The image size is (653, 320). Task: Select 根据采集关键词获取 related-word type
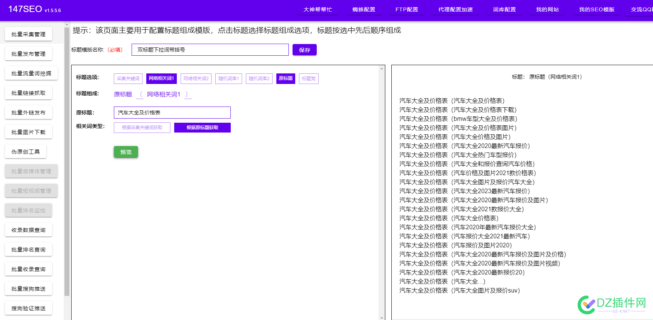coord(142,128)
